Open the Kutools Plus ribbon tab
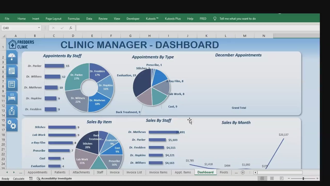The width and height of the screenshot is (330, 186). 173,19
